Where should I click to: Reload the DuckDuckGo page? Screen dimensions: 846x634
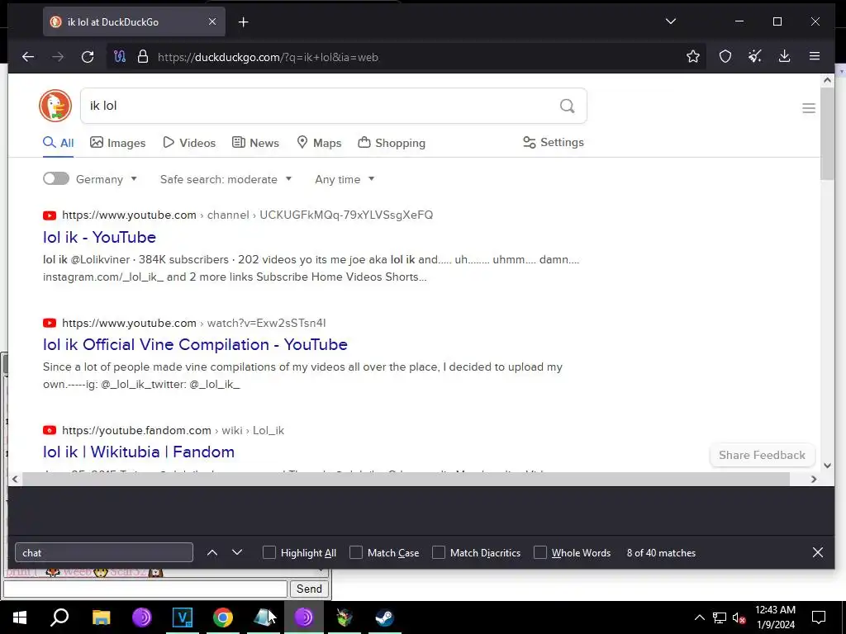point(88,57)
